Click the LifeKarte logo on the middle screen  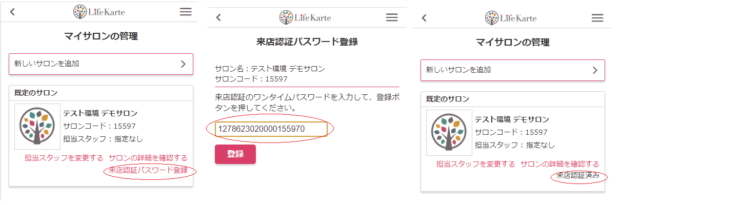(x=305, y=17)
